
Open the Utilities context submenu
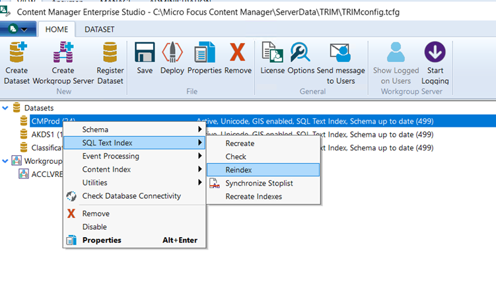[x=135, y=182]
